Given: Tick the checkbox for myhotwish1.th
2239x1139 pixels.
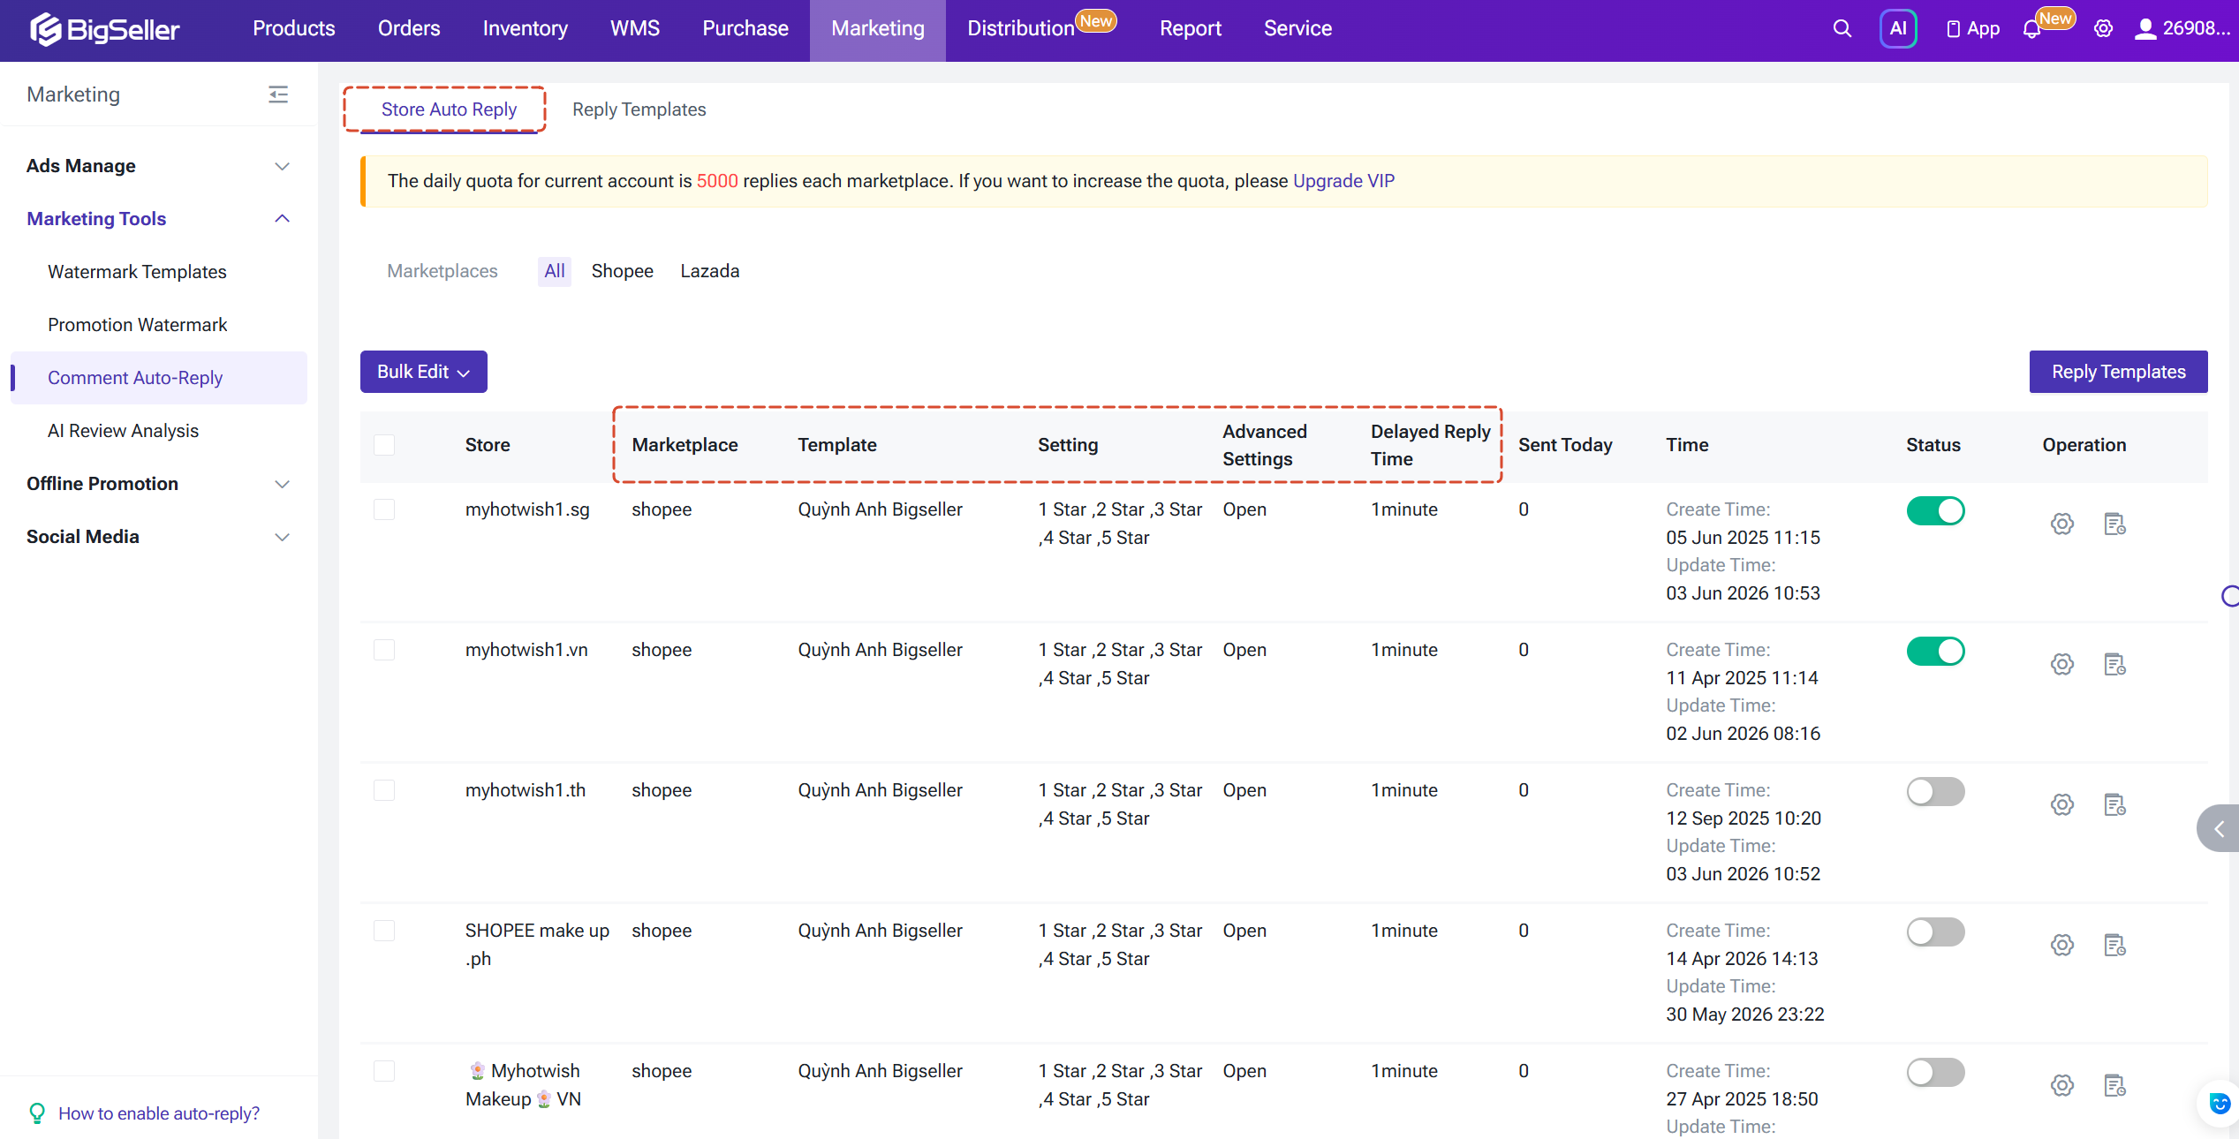Looking at the screenshot, I should 384,790.
